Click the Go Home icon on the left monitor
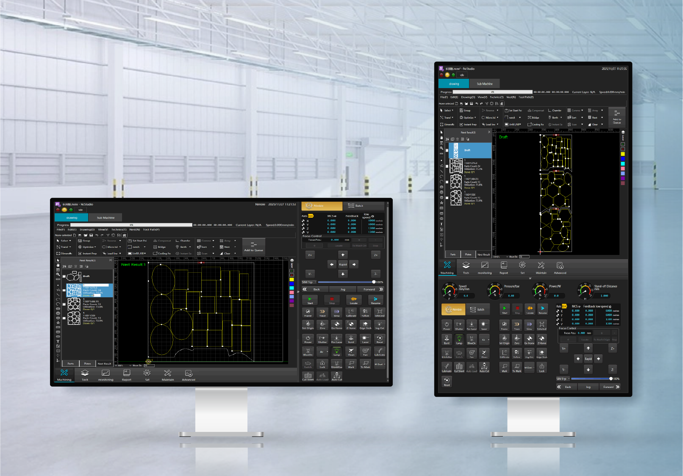This screenshot has height=476, width=683. pos(336,324)
